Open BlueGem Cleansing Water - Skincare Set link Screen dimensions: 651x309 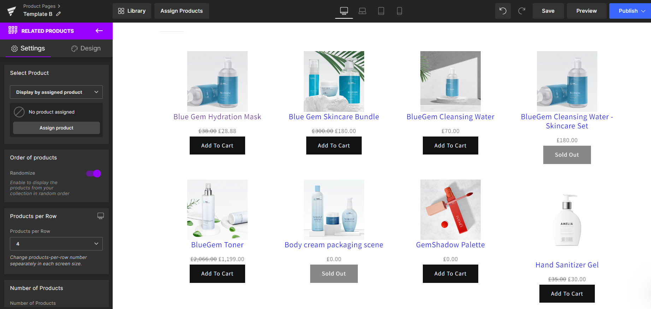coord(567,121)
